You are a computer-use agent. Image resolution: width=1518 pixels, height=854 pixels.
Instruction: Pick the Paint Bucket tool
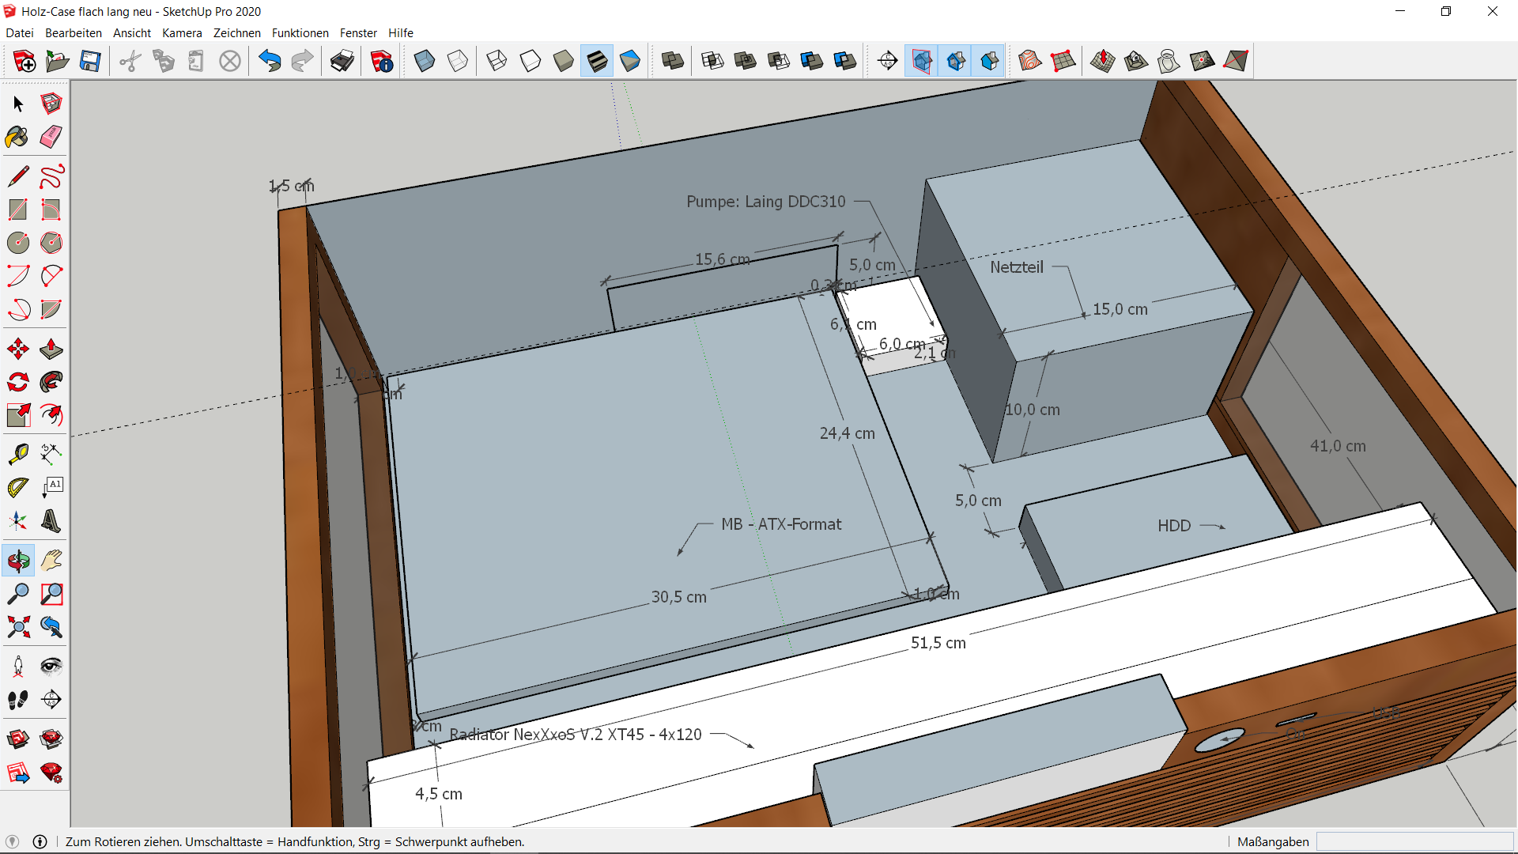tap(17, 137)
